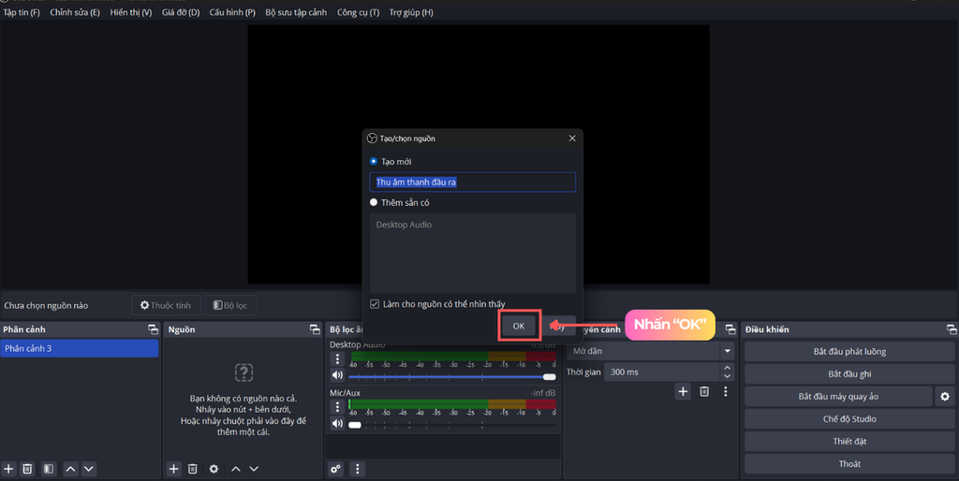The image size is (959, 481).
Task: Click the Thuộc tính properties button
Action: coord(166,305)
